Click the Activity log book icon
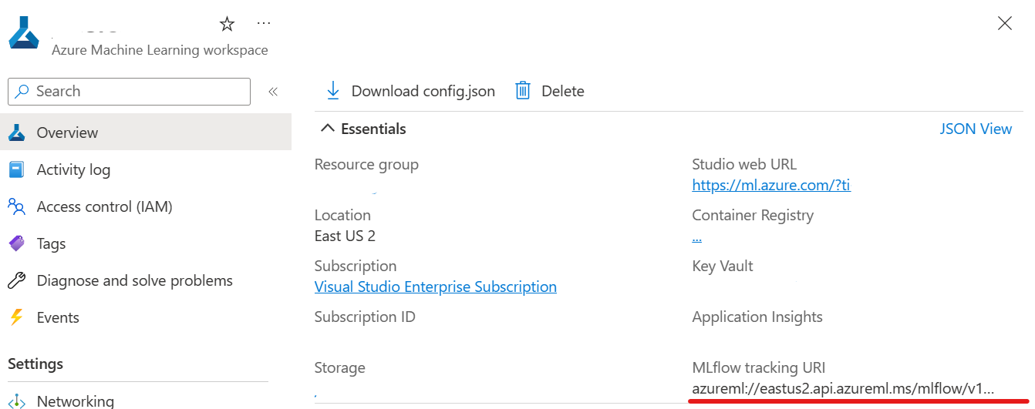The image size is (1035, 409). click(17, 169)
